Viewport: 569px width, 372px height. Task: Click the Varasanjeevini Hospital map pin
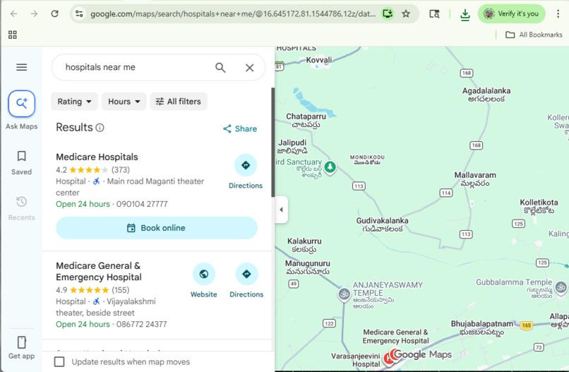tap(388, 359)
